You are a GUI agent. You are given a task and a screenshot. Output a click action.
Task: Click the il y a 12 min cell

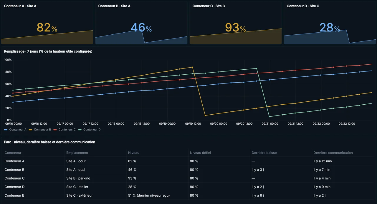click(323, 161)
